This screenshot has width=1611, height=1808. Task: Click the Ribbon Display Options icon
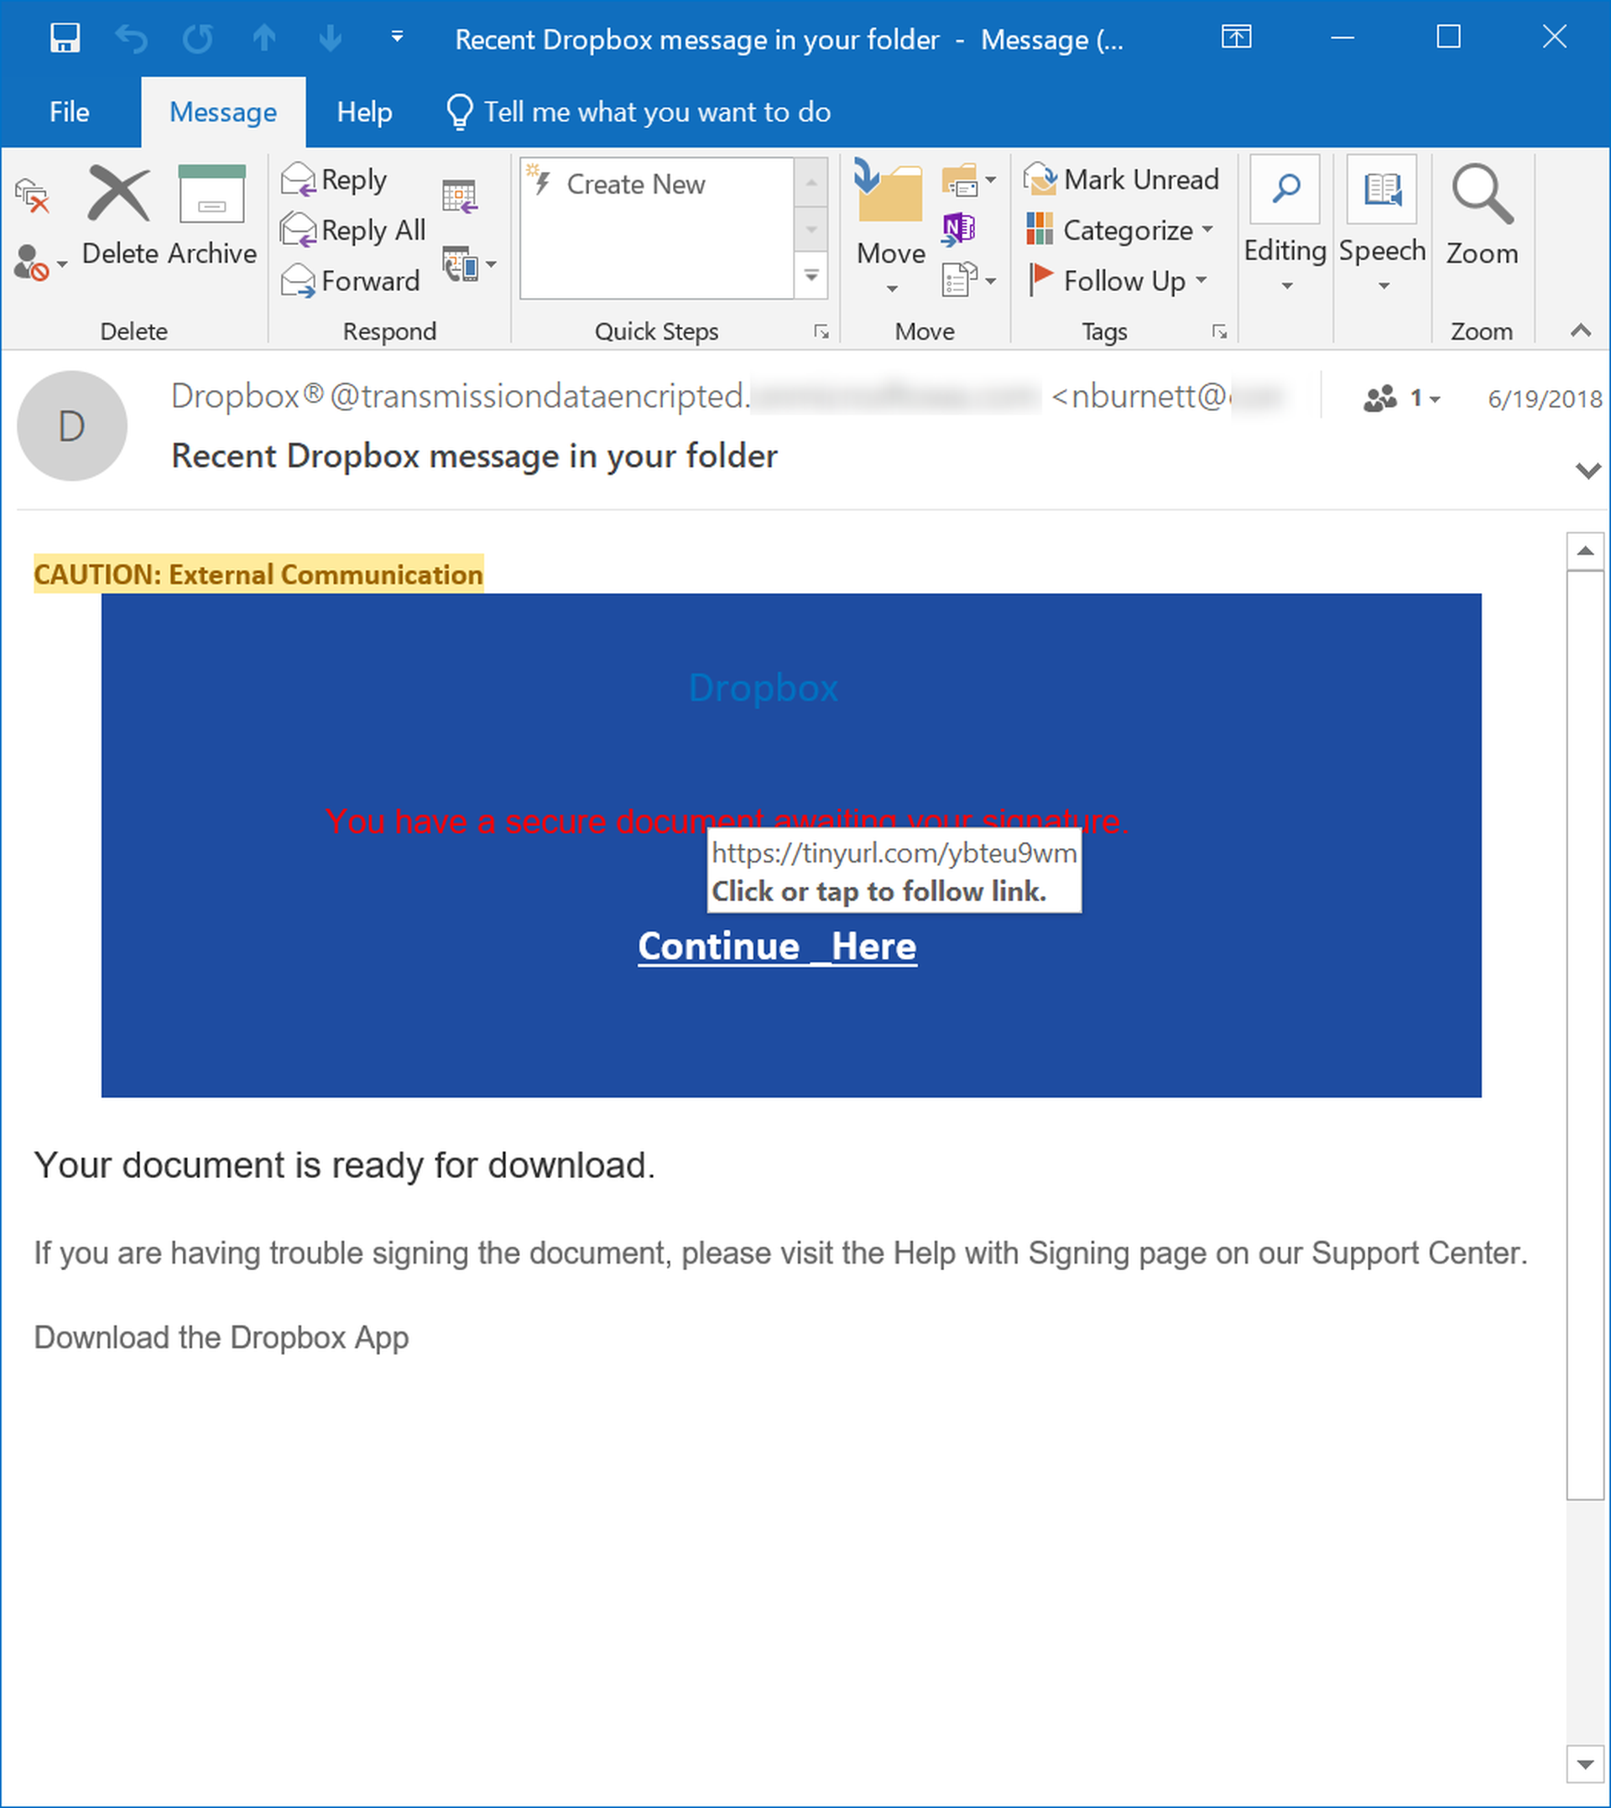coord(1237,37)
